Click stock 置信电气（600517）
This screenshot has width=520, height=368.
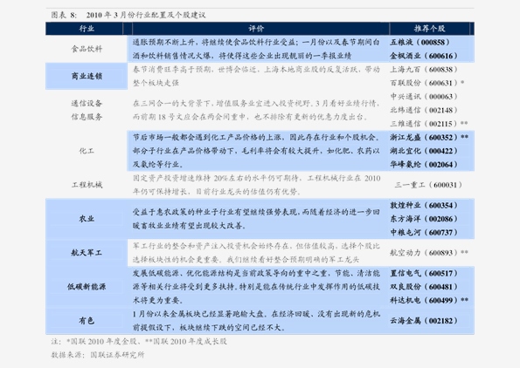pyautogui.click(x=424, y=273)
